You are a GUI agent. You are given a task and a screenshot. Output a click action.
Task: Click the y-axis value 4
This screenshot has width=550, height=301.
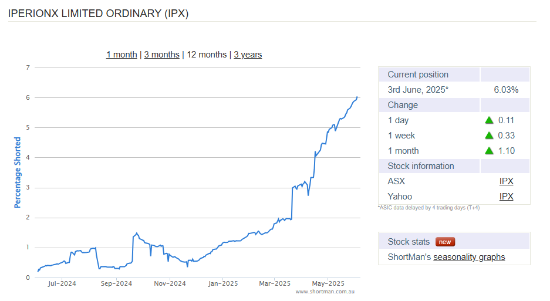pos(28,157)
